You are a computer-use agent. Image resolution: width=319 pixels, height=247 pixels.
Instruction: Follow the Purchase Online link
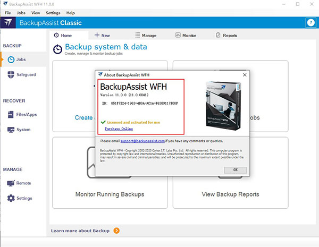click(x=119, y=129)
